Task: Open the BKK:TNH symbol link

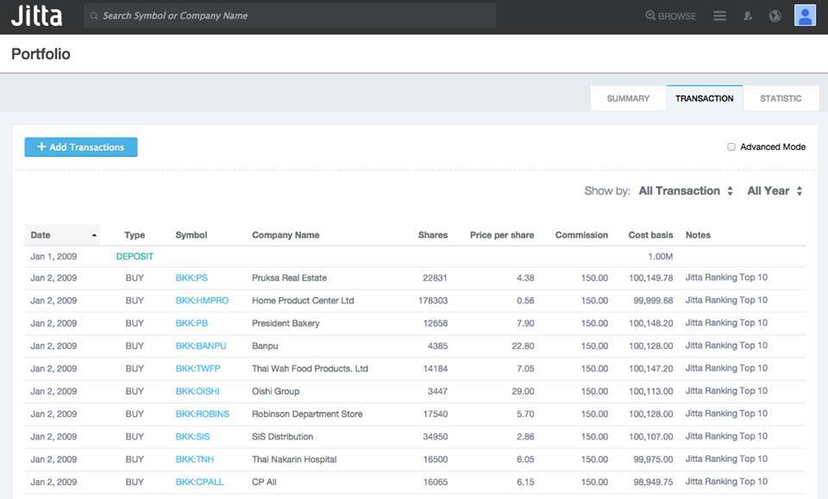Action: 195,458
